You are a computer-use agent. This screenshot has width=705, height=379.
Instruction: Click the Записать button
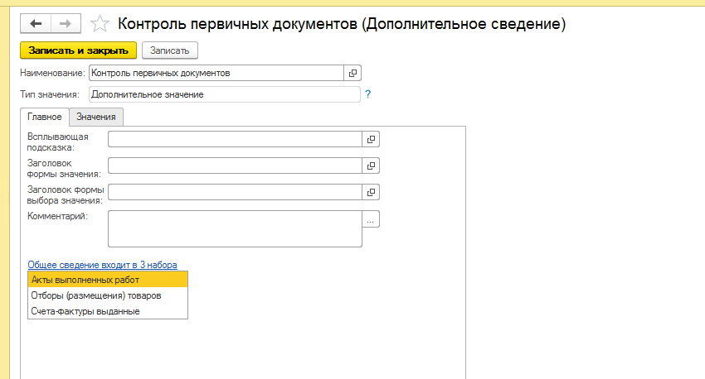coord(169,50)
